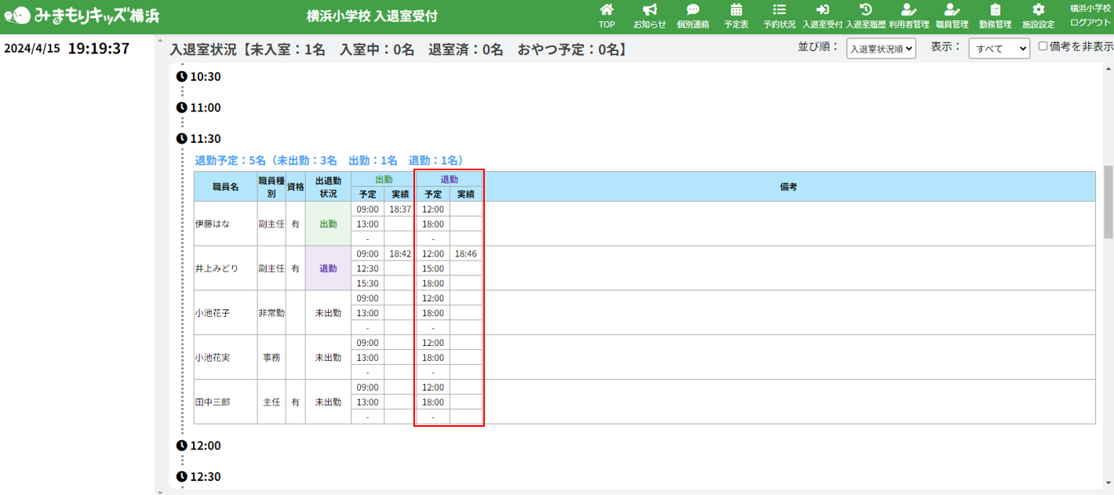Click 伊藤はな's 出勤 status cell

(328, 224)
